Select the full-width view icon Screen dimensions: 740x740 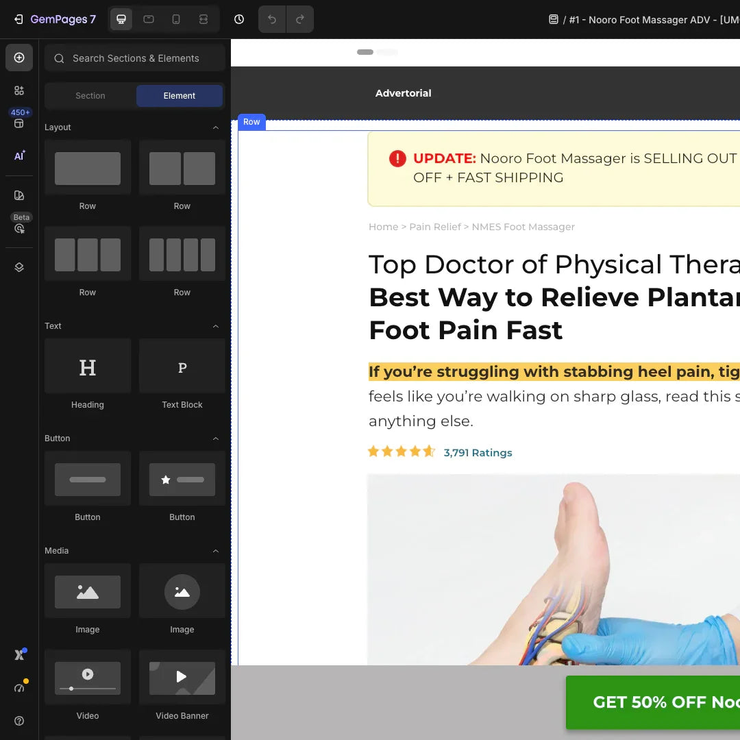pos(203,19)
